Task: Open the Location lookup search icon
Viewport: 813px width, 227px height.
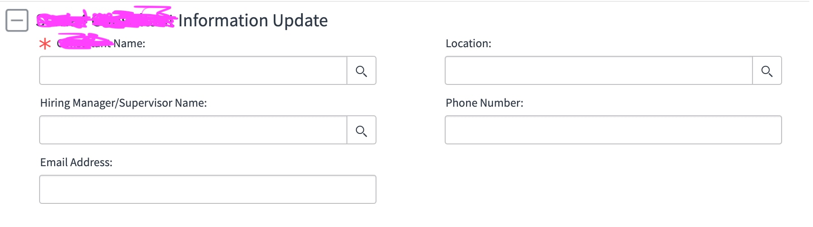Action: 767,70
